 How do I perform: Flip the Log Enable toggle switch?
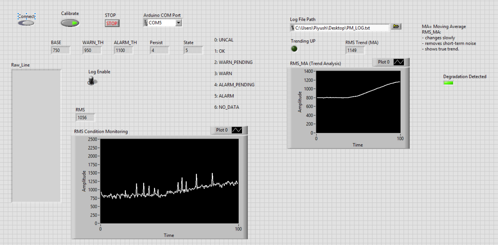(x=92, y=80)
